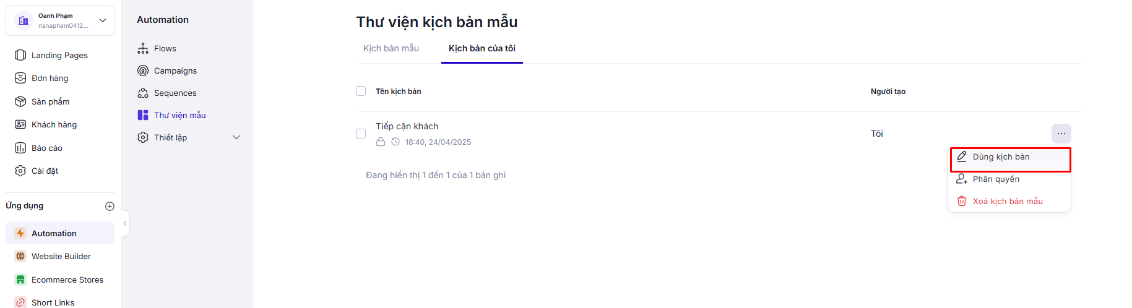Expand the Thiết lập submenu chevron
Viewport: 1132px width, 308px height.
click(236, 137)
